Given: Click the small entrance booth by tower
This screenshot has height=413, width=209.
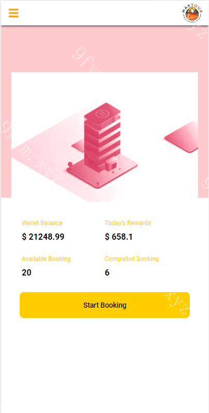Looking at the screenshot, I should point(112,164).
